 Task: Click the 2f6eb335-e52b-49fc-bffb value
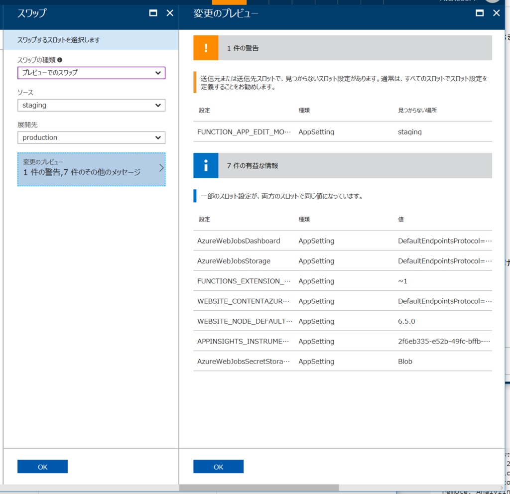(444, 341)
